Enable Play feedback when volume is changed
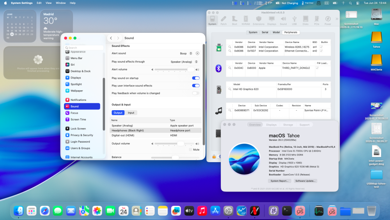390x220 pixels. pyautogui.click(x=196, y=93)
